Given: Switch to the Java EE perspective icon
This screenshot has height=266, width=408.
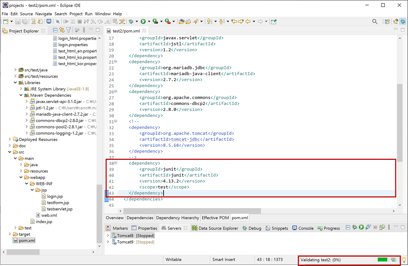Looking at the screenshot, I should point(395,22).
